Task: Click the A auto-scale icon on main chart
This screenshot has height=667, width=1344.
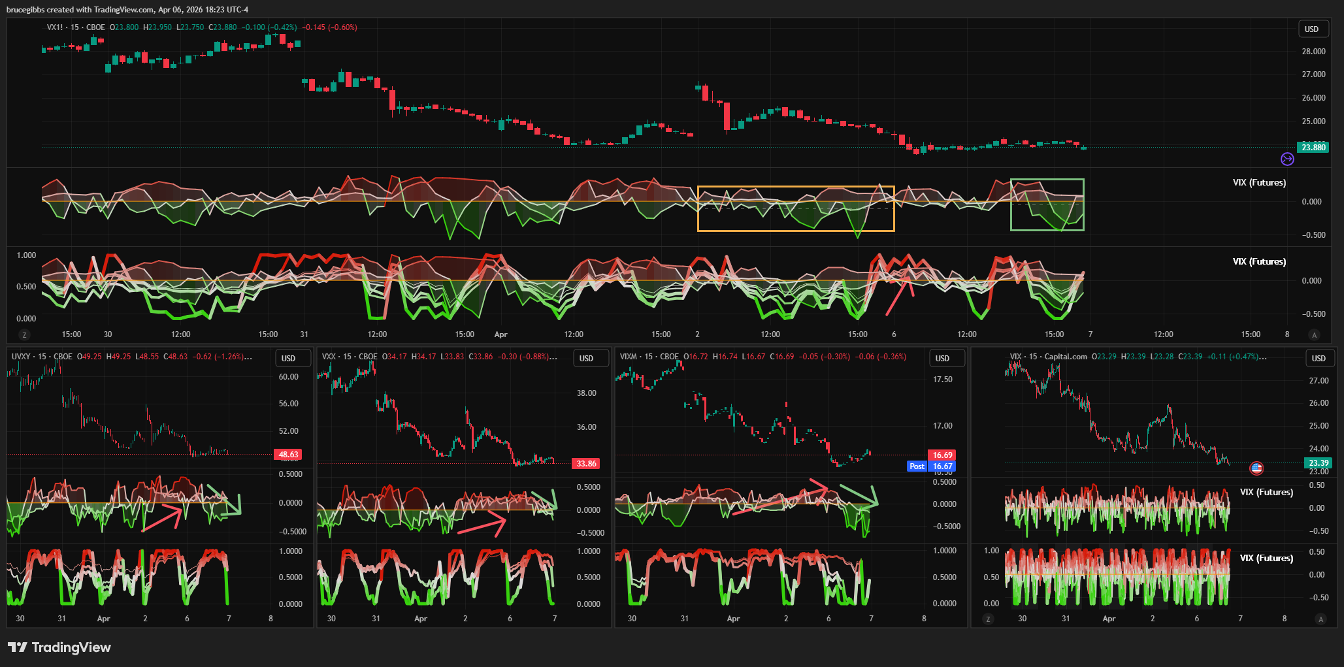Action: click(x=1315, y=334)
